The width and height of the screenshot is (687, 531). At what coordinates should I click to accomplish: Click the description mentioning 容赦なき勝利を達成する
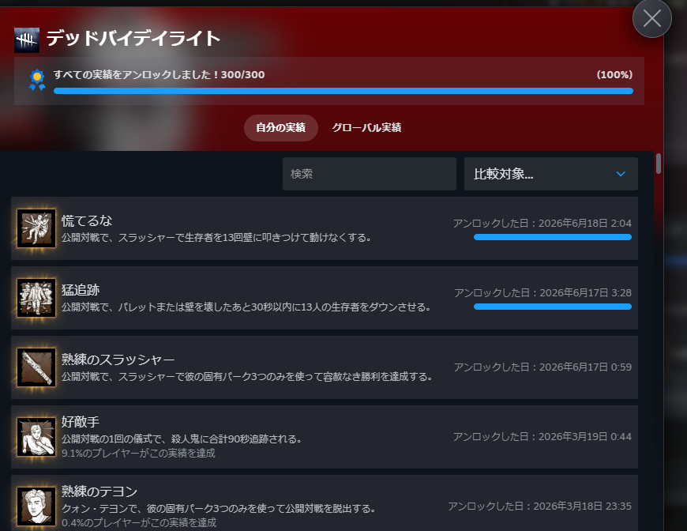click(247, 377)
